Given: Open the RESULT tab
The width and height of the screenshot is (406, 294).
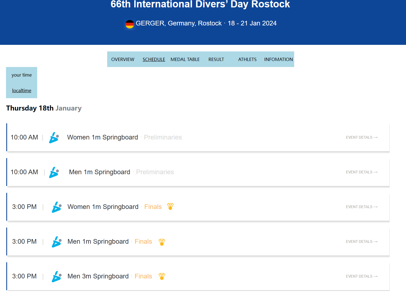Looking at the screenshot, I should point(216,59).
